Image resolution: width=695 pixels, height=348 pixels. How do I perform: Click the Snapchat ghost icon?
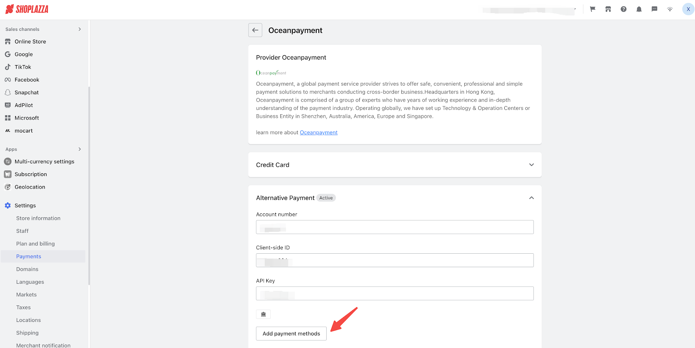[x=8, y=93]
